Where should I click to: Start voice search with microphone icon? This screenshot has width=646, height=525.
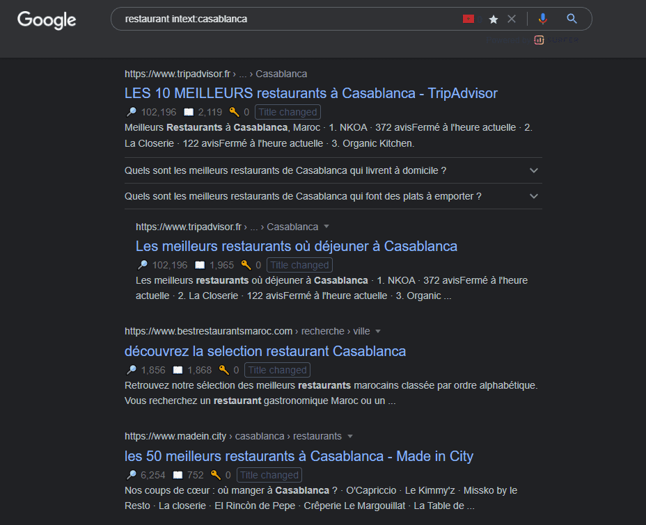[543, 19]
